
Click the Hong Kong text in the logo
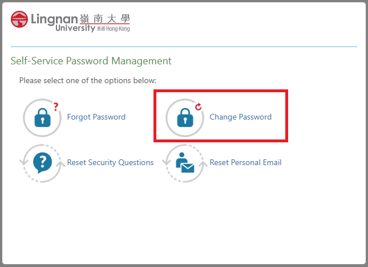pyautogui.click(x=118, y=29)
